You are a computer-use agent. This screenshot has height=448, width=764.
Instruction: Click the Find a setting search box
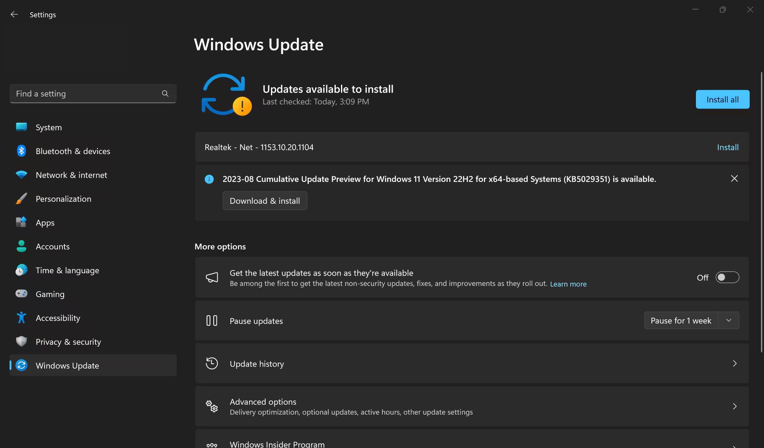pos(93,93)
